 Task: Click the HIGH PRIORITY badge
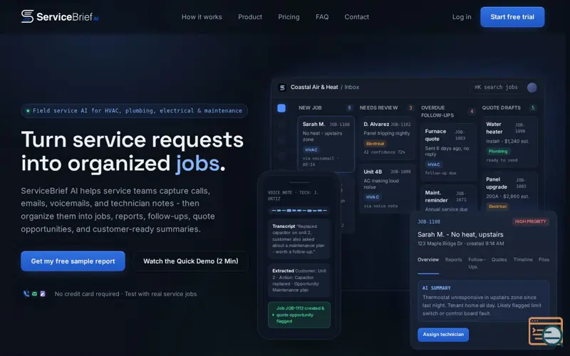pos(530,221)
